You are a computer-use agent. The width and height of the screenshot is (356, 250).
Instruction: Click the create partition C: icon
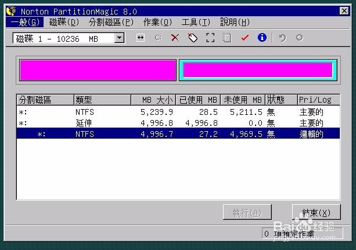click(158, 38)
